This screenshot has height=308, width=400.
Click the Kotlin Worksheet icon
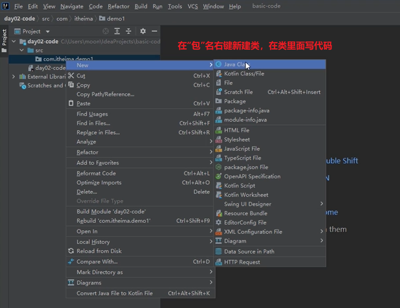pyautogui.click(x=219, y=195)
